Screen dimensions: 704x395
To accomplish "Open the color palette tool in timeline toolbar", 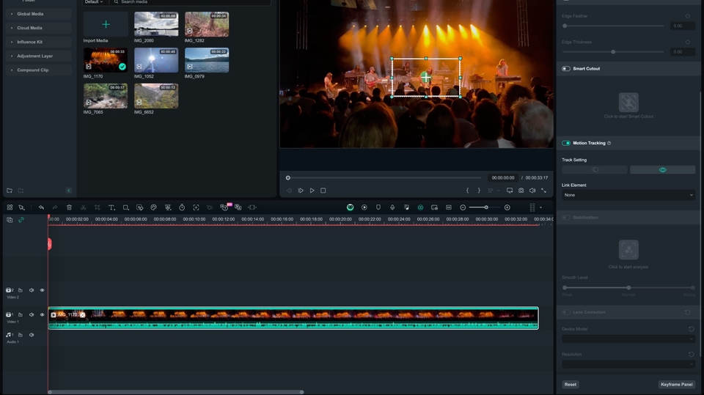I will 153,207.
